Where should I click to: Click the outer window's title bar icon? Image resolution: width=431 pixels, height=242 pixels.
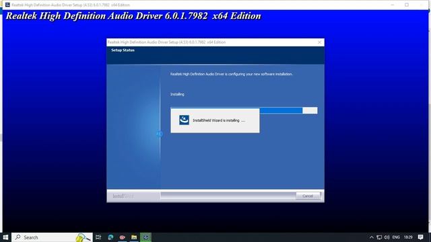[7, 5]
